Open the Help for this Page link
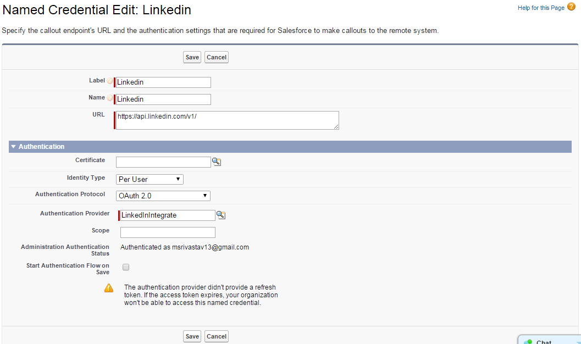The height and width of the screenshot is (344, 581). click(541, 8)
